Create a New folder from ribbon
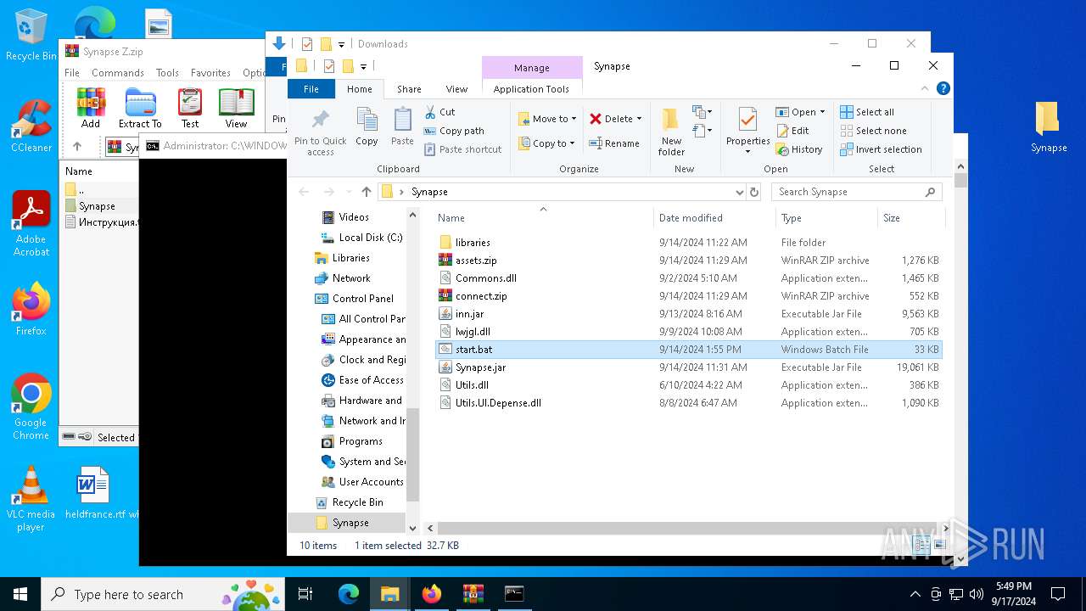1086x611 pixels. [671, 132]
